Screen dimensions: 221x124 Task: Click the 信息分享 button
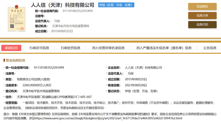click(x=202, y=16)
